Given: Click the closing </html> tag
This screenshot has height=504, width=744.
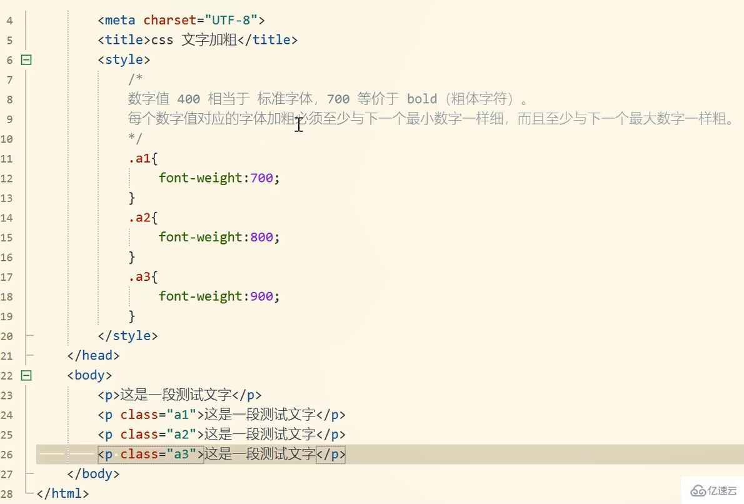Looking at the screenshot, I should tap(63, 493).
